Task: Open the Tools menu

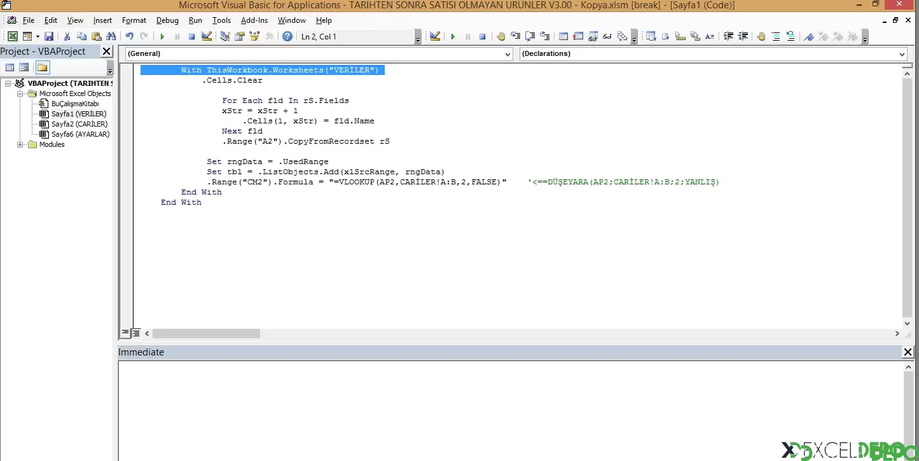Action: click(221, 20)
